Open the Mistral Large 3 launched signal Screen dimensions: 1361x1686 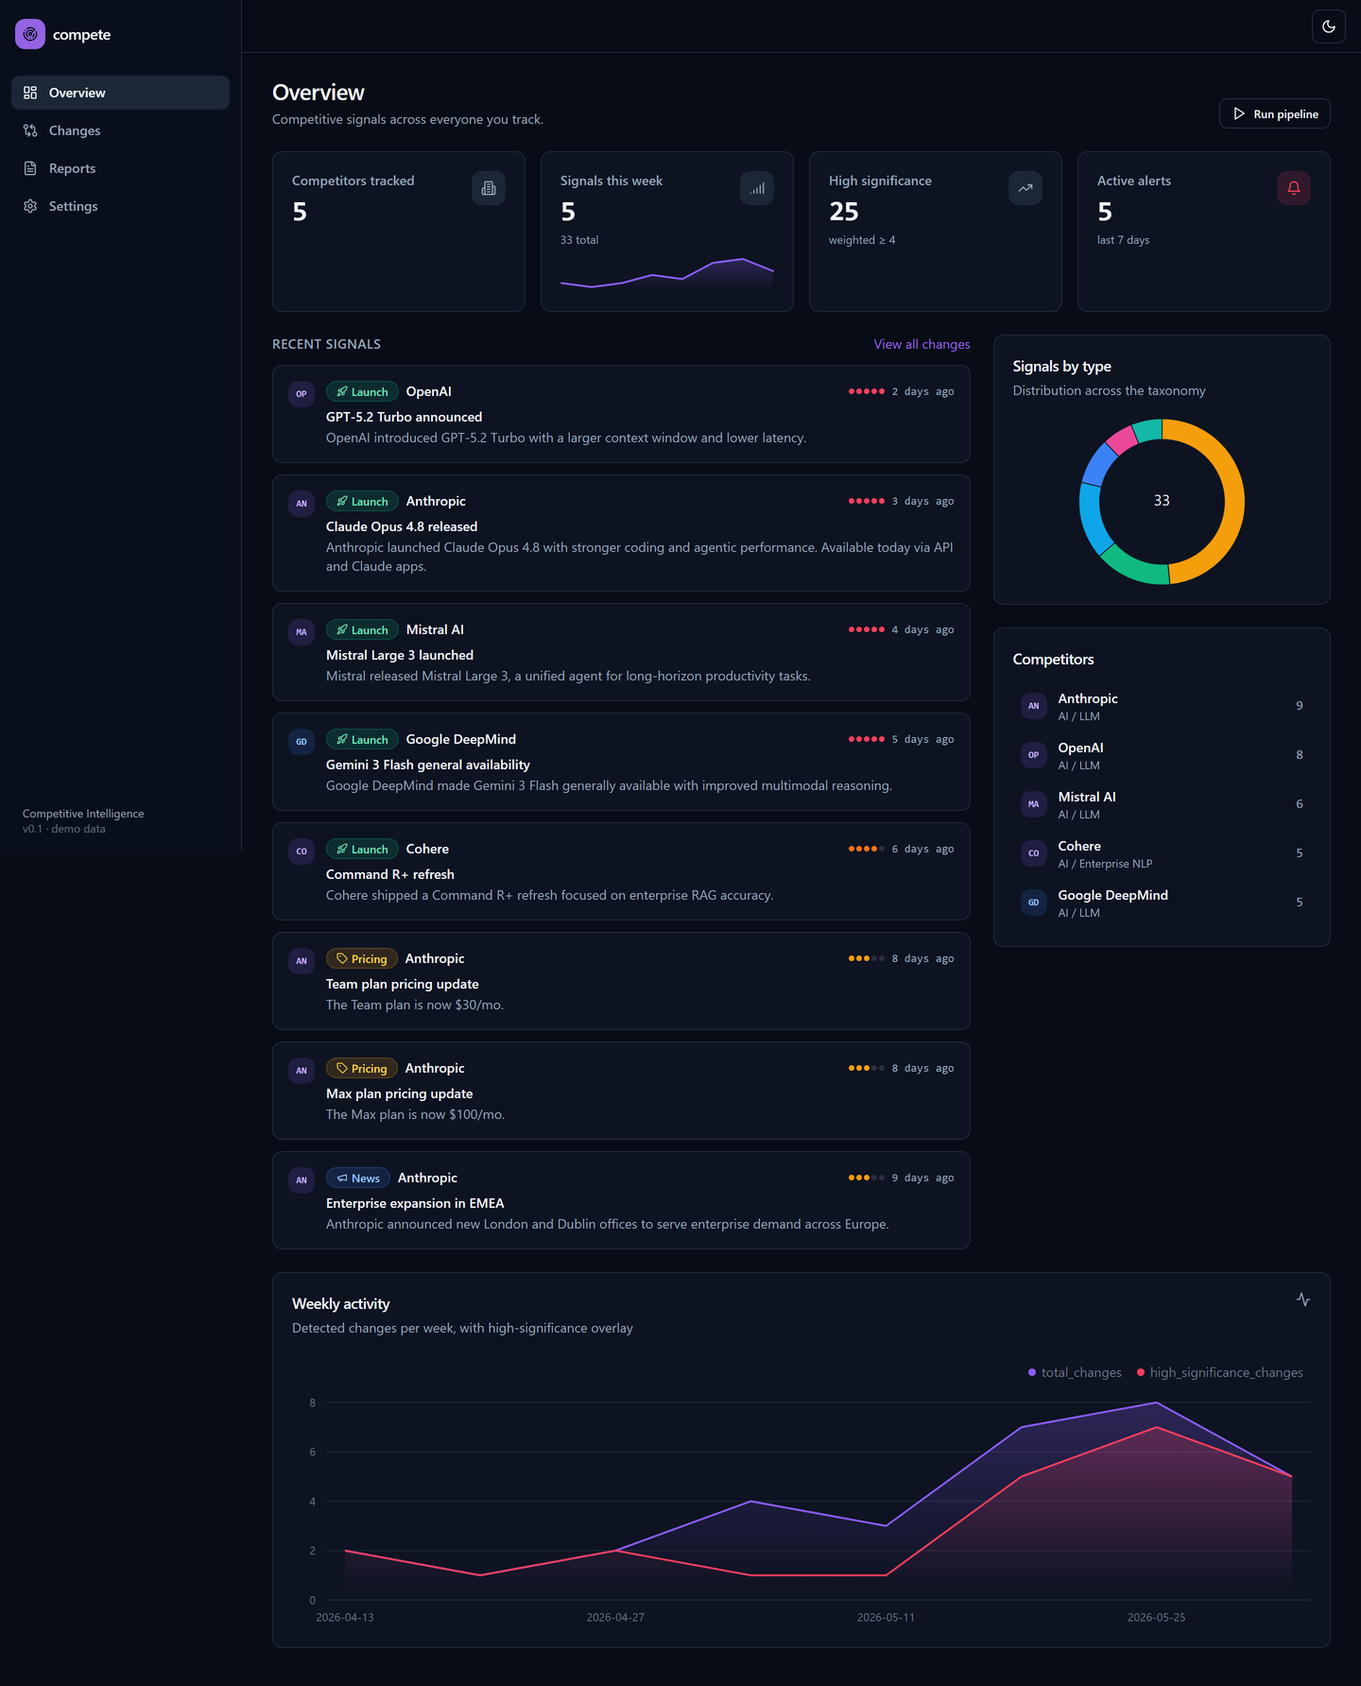click(x=621, y=652)
